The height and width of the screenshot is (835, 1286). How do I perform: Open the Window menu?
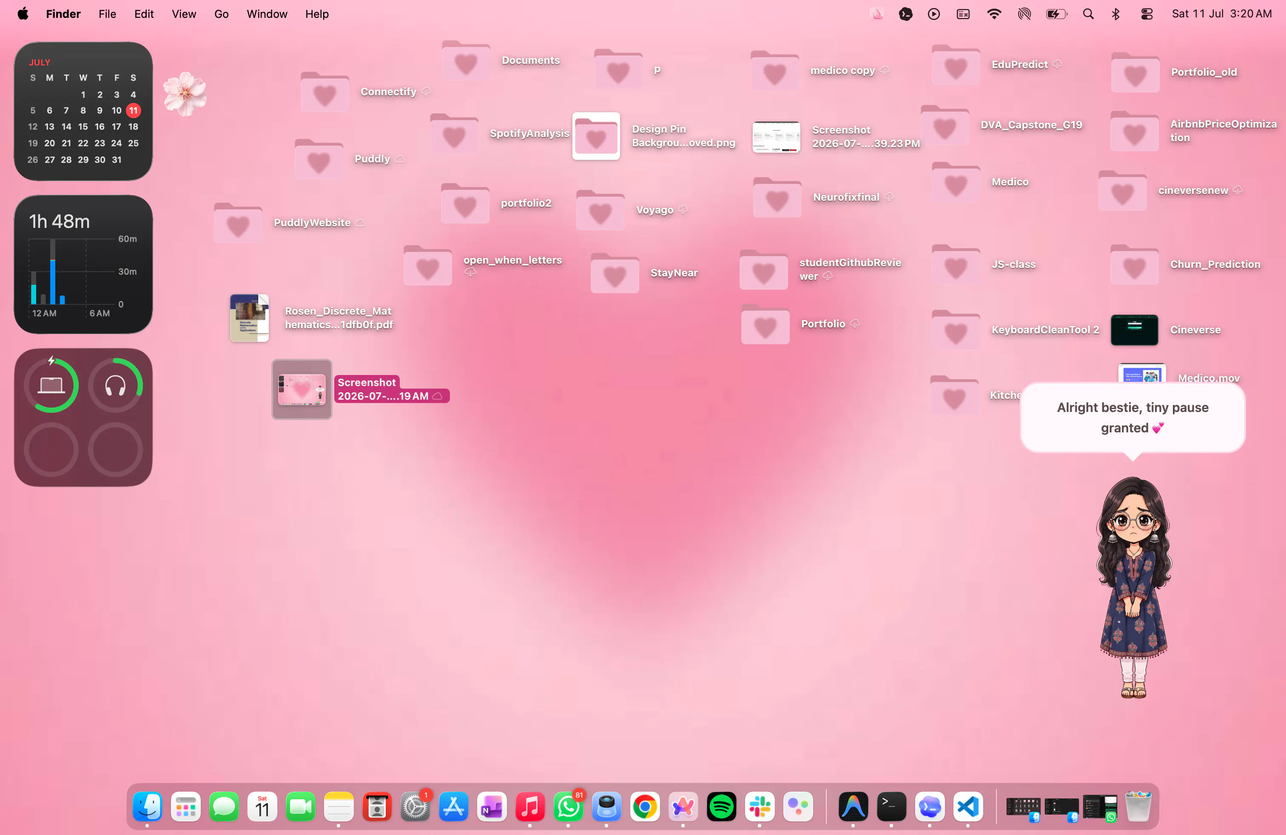[x=267, y=14]
